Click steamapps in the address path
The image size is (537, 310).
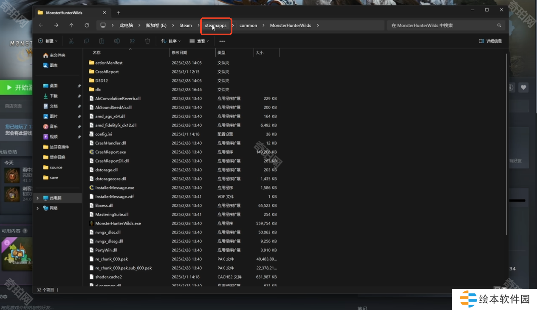(216, 26)
